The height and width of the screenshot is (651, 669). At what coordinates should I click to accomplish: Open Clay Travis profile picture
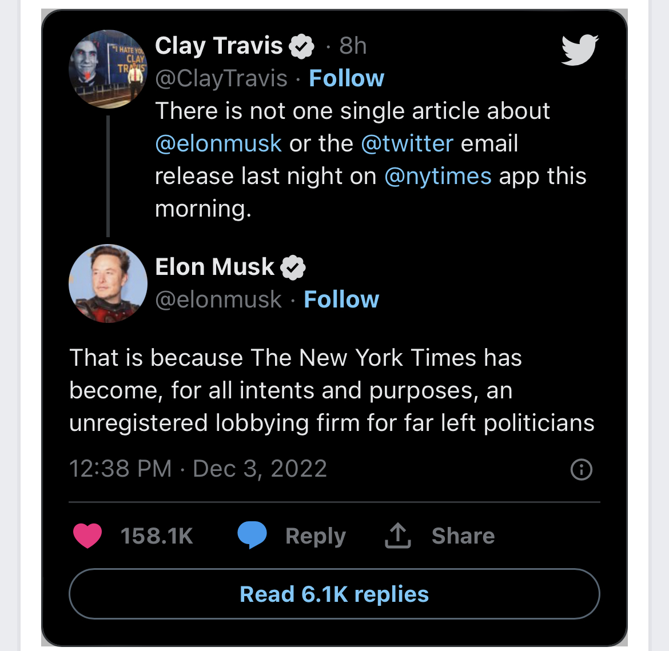[x=108, y=69]
